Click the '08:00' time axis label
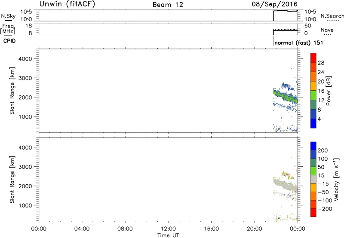 (x=125, y=229)
